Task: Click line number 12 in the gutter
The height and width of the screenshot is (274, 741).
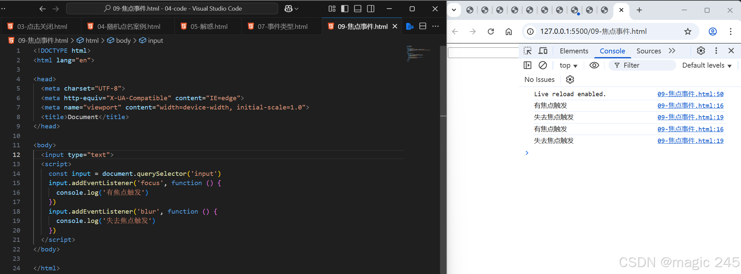Action: click(16, 155)
